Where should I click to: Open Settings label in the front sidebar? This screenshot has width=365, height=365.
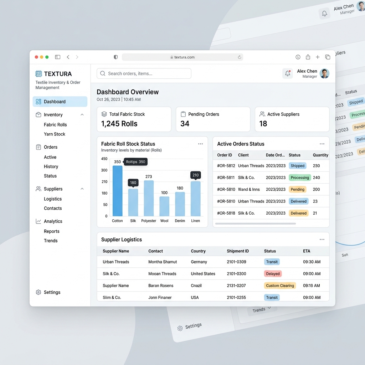click(x=52, y=292)
